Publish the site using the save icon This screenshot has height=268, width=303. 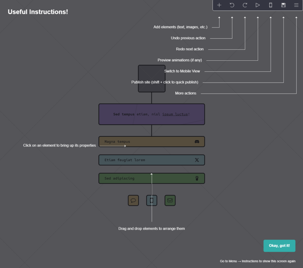[283, 5]
